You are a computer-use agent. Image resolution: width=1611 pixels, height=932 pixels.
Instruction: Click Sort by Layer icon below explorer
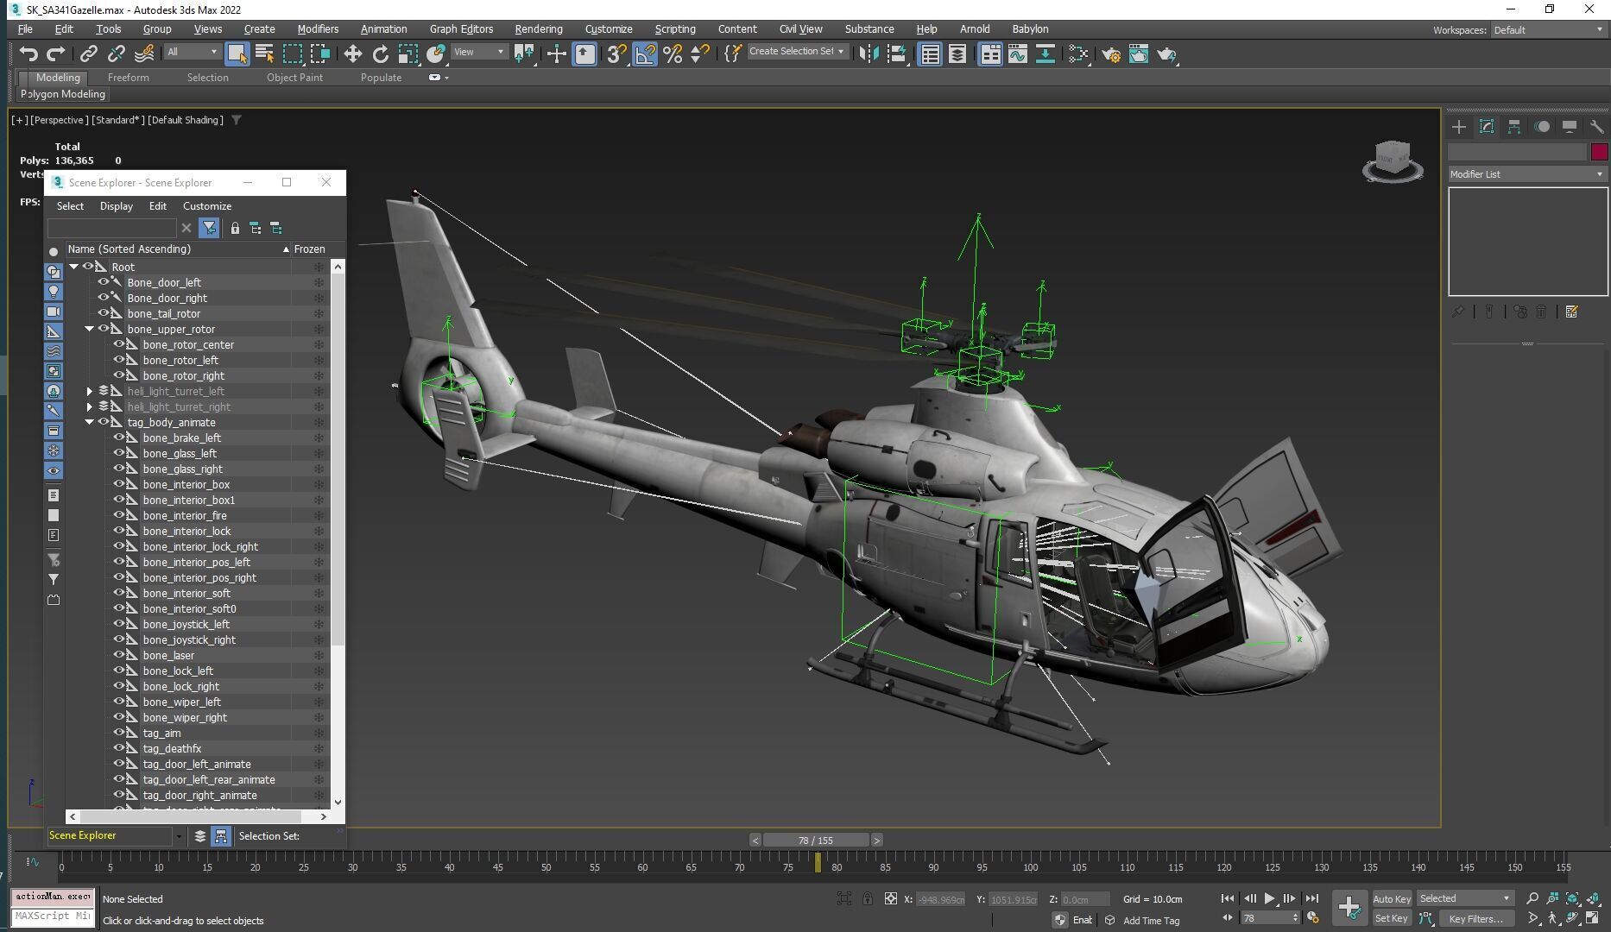point(200,835)
